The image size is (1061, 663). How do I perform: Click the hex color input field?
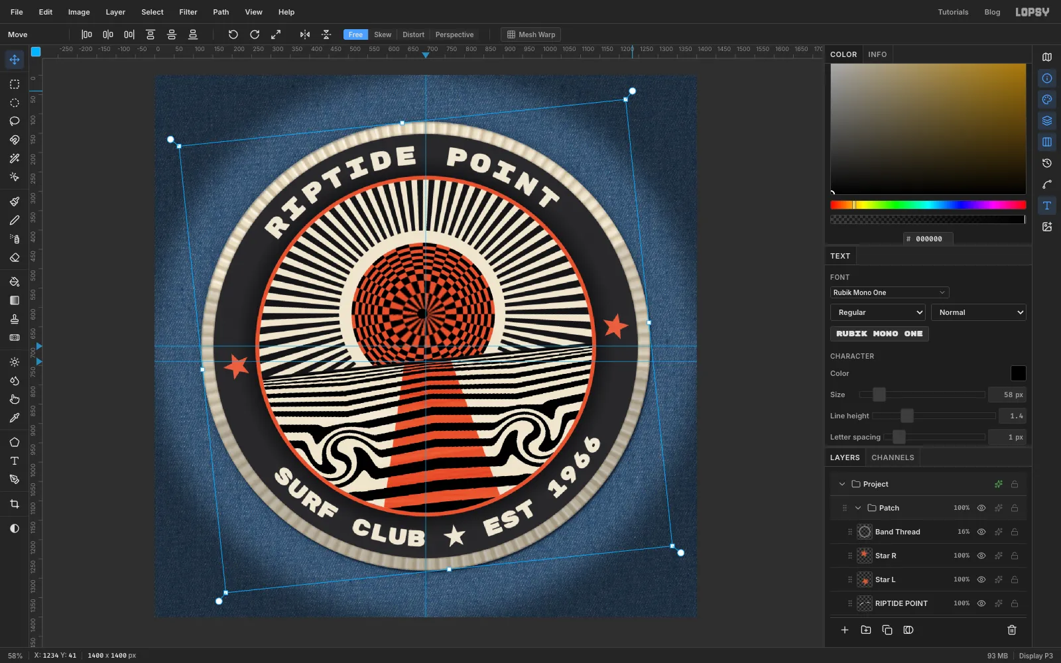tap(928, 239)
